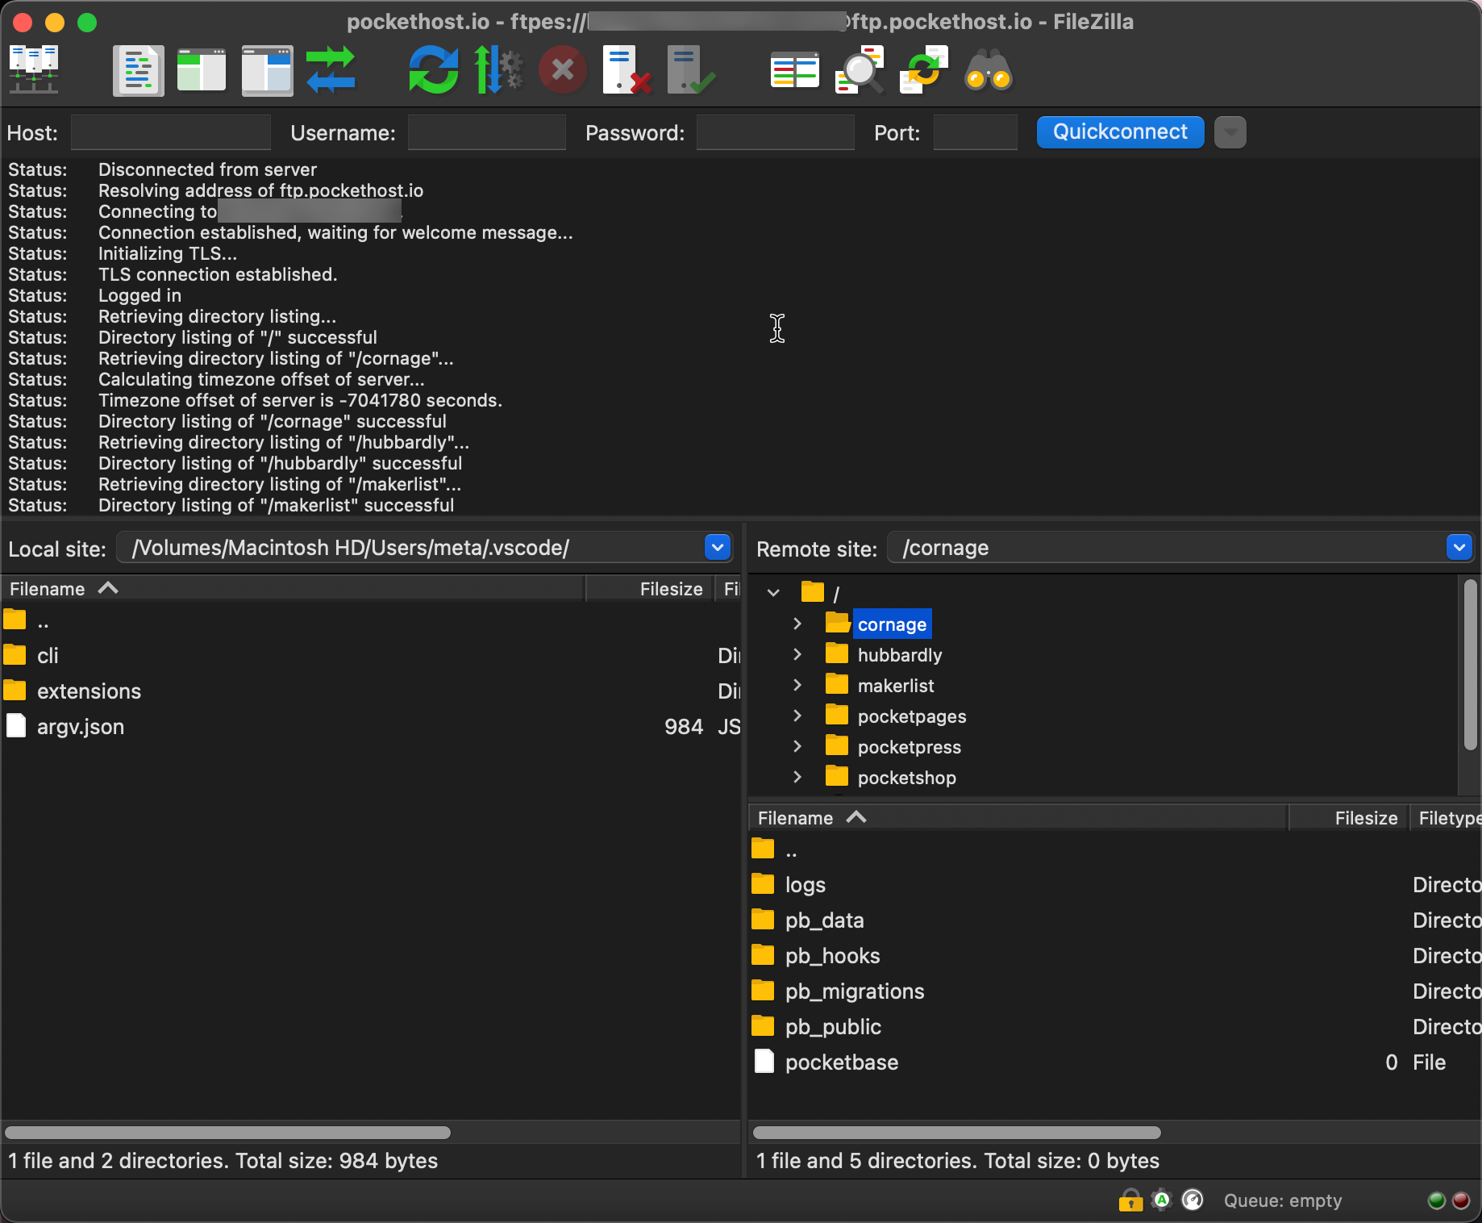
Task: Open the Quickconnect history dropdown
Action: click(1230, 132)
